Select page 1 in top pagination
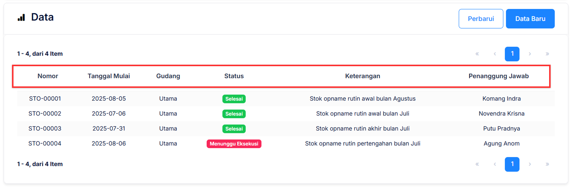The height and width of the screenshot is (187, 572). (x=512, y=54)
